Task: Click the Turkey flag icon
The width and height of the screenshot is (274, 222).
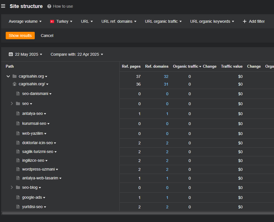Action: coord(52,21)
